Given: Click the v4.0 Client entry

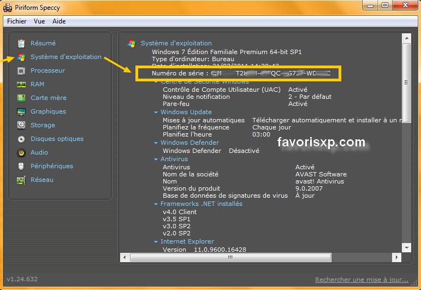Looking at the screenshot, I should point(180,212).
